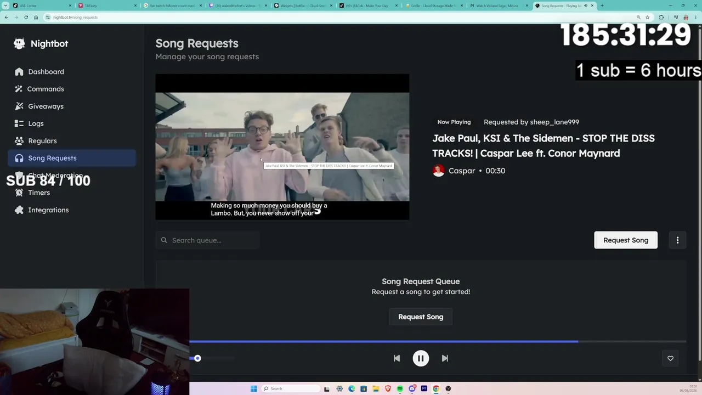Click the now playing song title
The width and height of the screenshot is (702, 395).
(x=544, y=145)
